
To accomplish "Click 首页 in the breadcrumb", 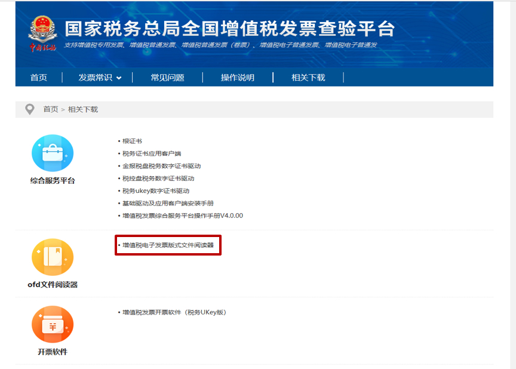I will click(x=51, y=109).
